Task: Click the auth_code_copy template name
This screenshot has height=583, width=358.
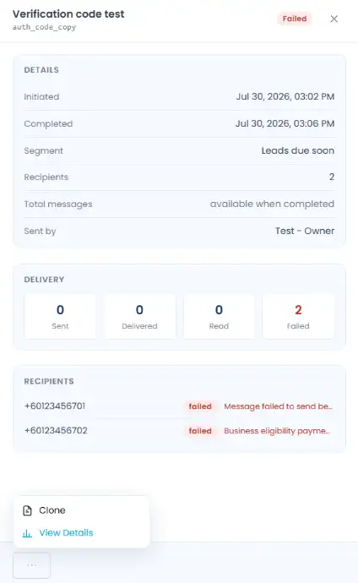Action: [x=44, y=27]
